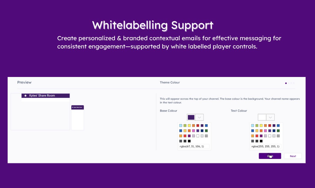315x188 pixels.
Task: Open the Text Colour dropdown arrow
Action: coord(270,117)
